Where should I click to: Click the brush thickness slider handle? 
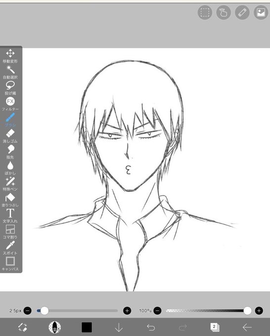45,310
